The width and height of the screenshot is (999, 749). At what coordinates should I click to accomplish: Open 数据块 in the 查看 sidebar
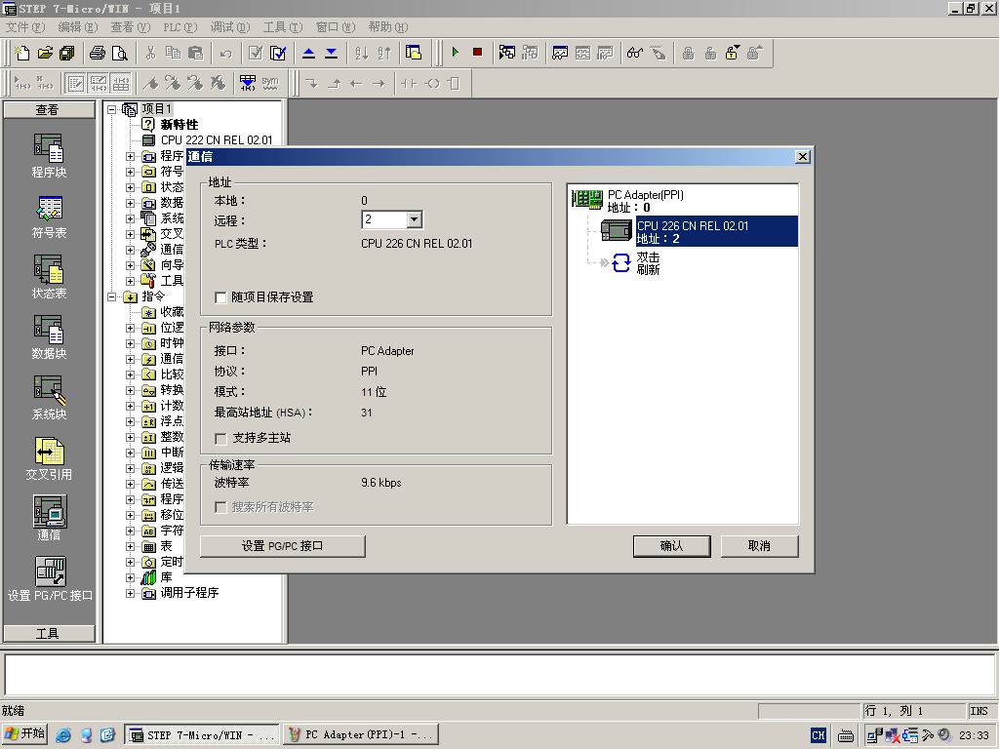point(49,337)
